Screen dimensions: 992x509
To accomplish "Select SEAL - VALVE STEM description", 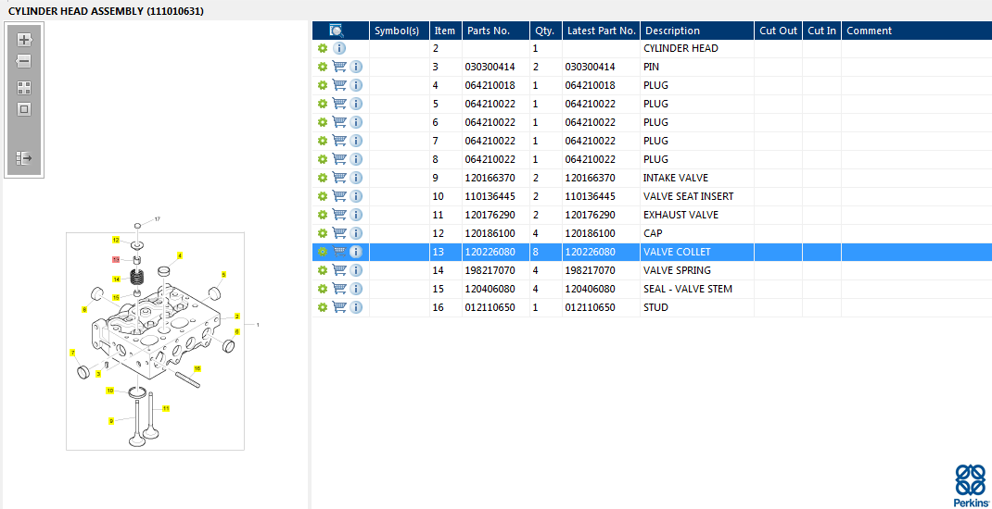I will pyautogui.click(x=688, y=289).
